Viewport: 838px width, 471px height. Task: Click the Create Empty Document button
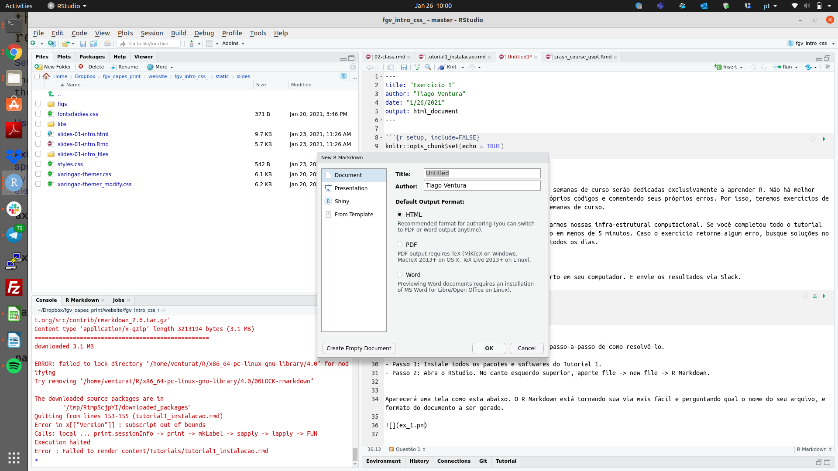(359, 348)
